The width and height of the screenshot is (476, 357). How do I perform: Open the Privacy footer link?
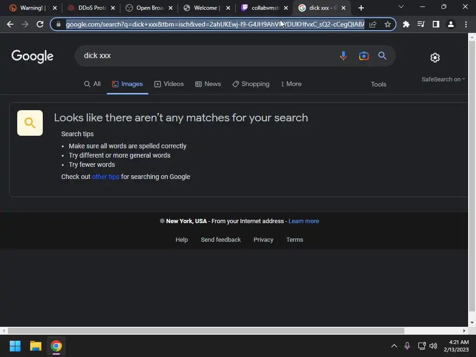(x=264, y=240)
